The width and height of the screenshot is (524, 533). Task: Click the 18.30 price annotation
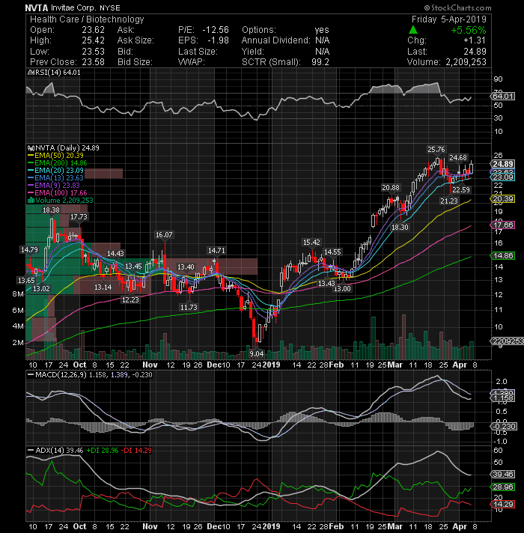[400, 227]
